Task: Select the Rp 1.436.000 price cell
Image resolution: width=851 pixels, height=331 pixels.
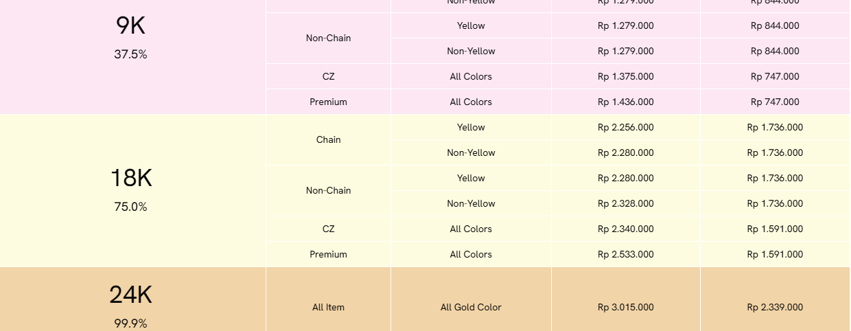Action: point(626,102)
